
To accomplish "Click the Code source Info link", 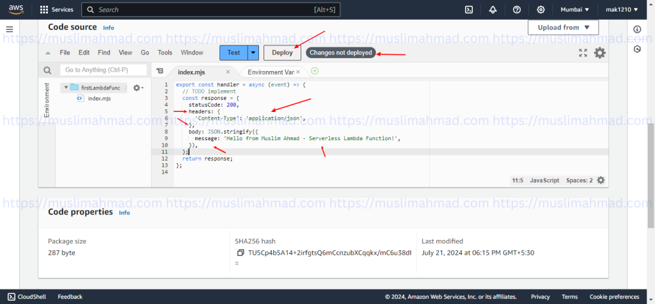I will (x=109, y=28).
